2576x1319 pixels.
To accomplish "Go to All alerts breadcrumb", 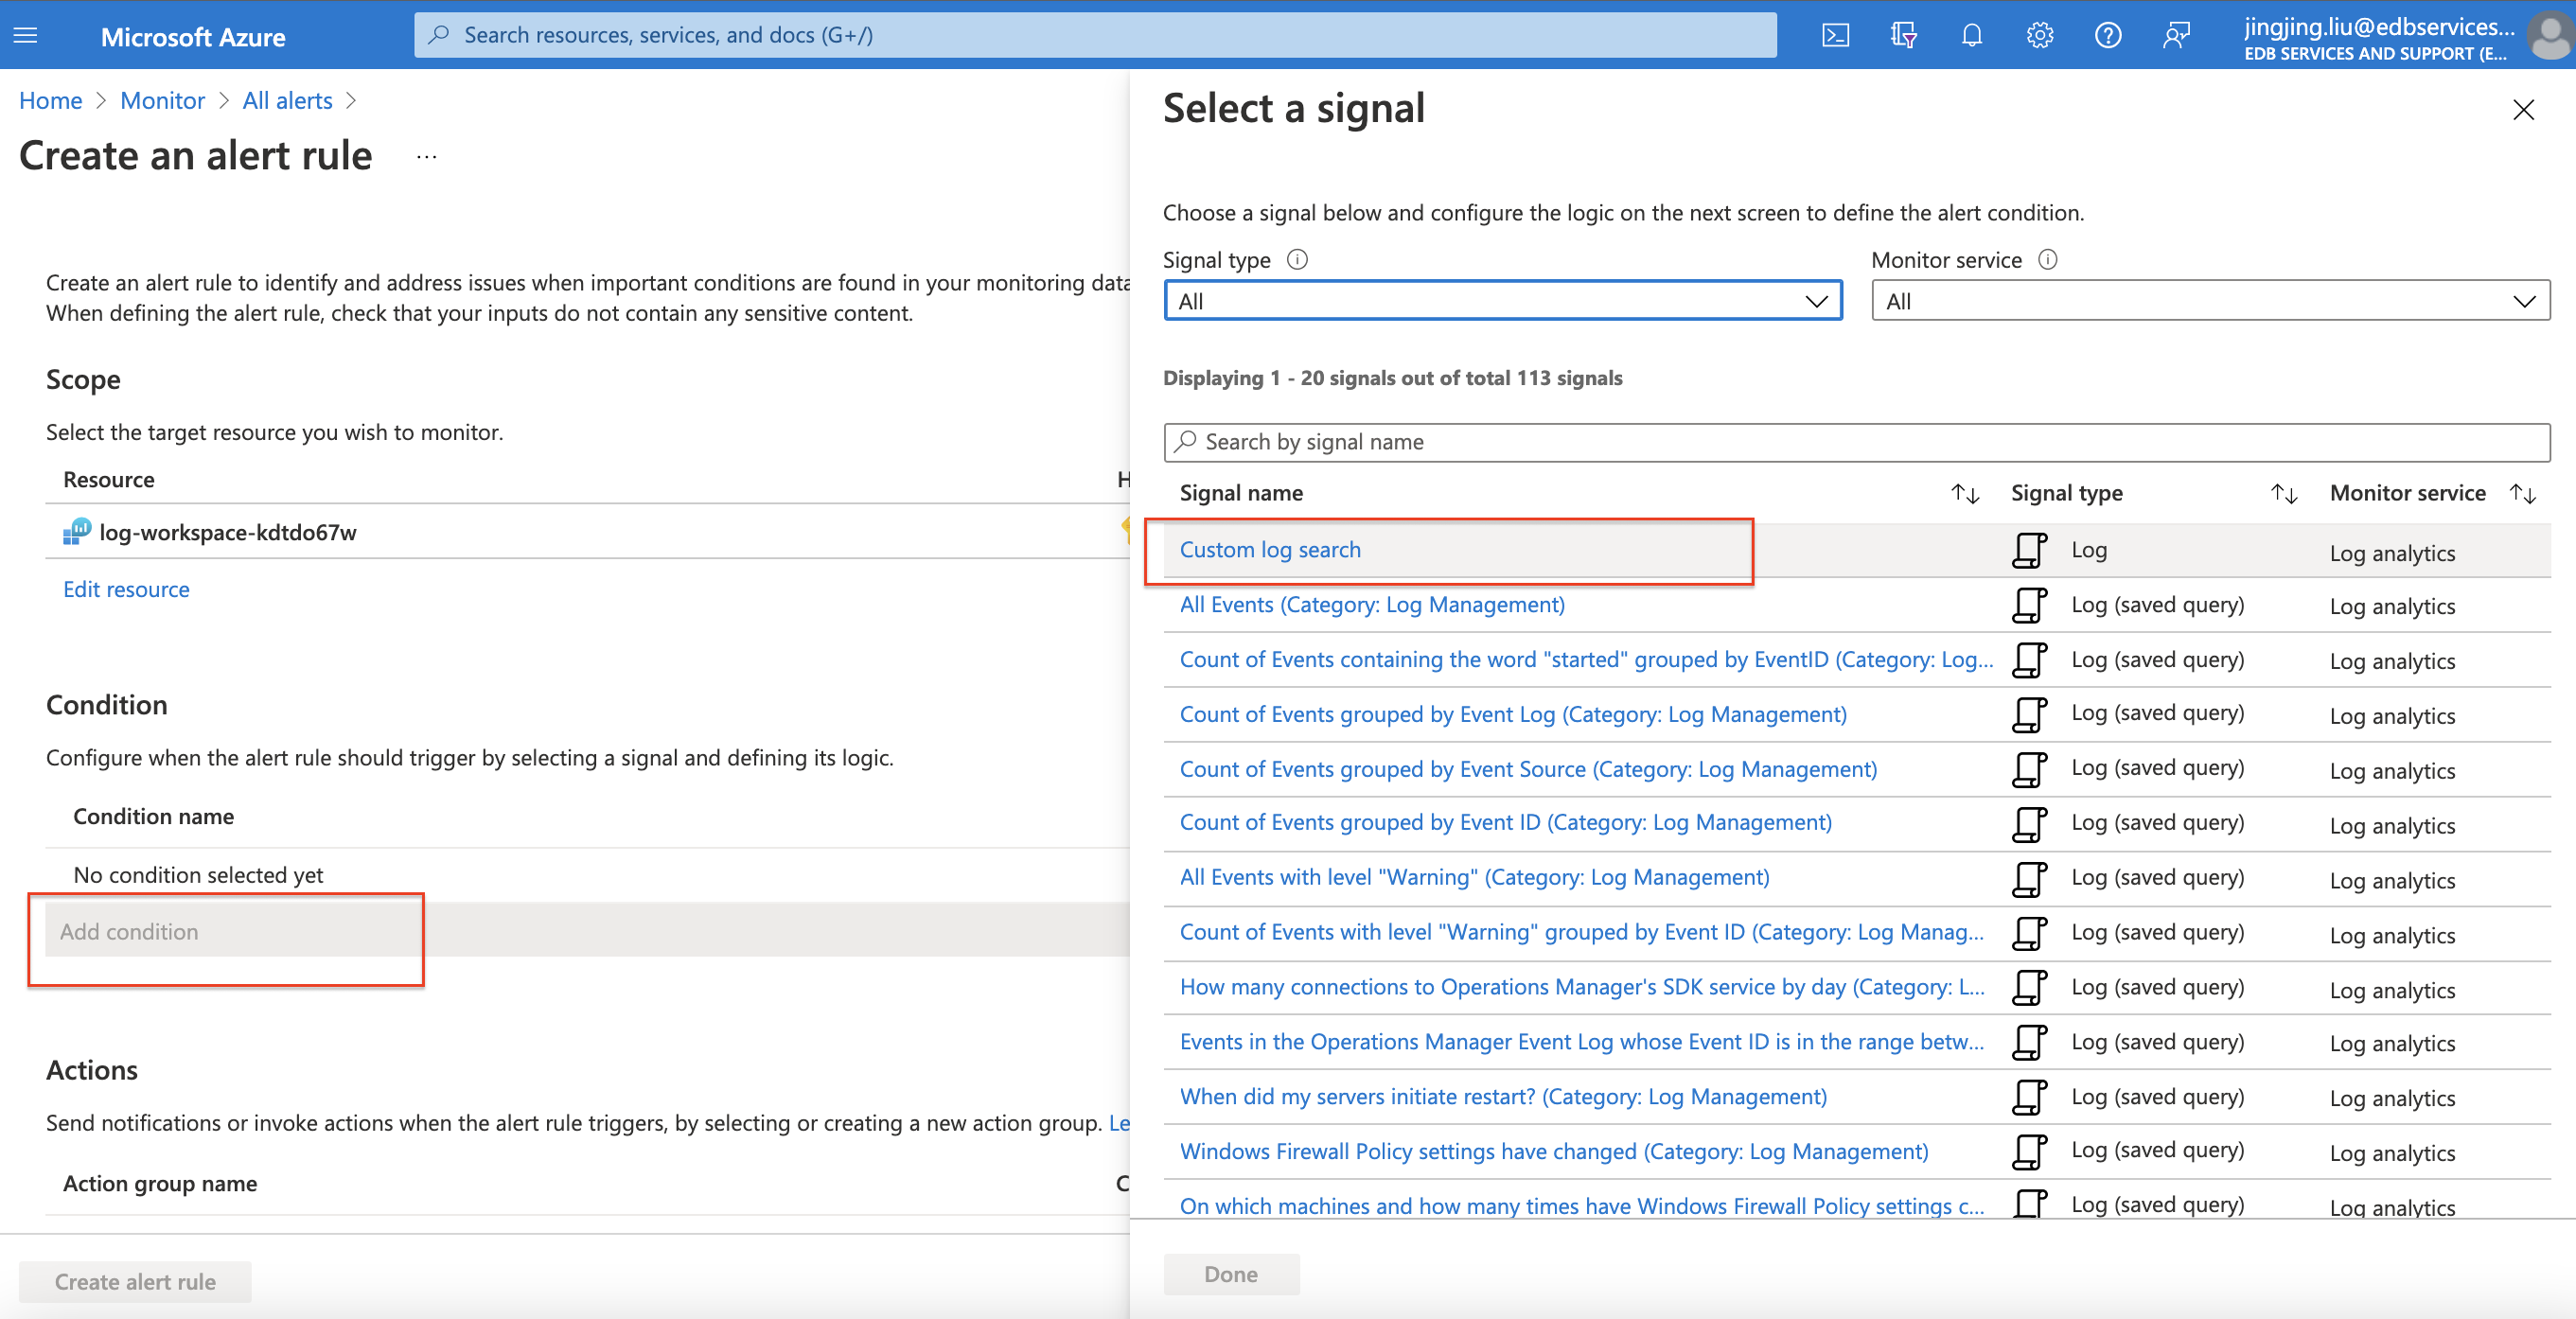I will (287, 101).
